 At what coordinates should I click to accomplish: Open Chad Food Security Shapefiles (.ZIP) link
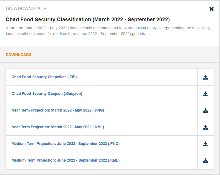pyautogui.click(x=44, y=77)
